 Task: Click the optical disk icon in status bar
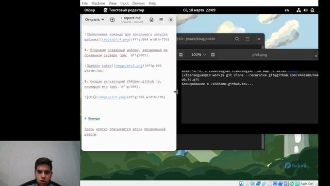point(247,183)
